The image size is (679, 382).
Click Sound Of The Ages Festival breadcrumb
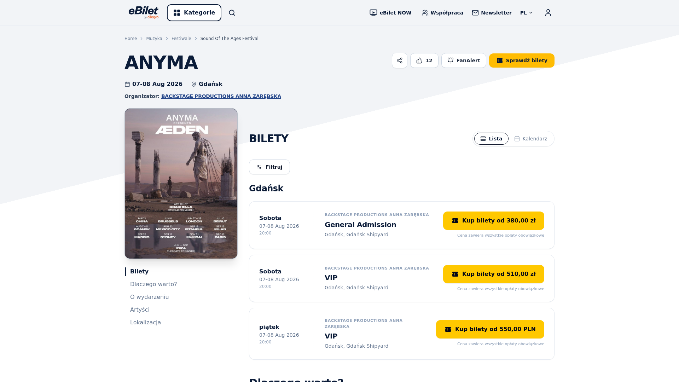(230, 39)
